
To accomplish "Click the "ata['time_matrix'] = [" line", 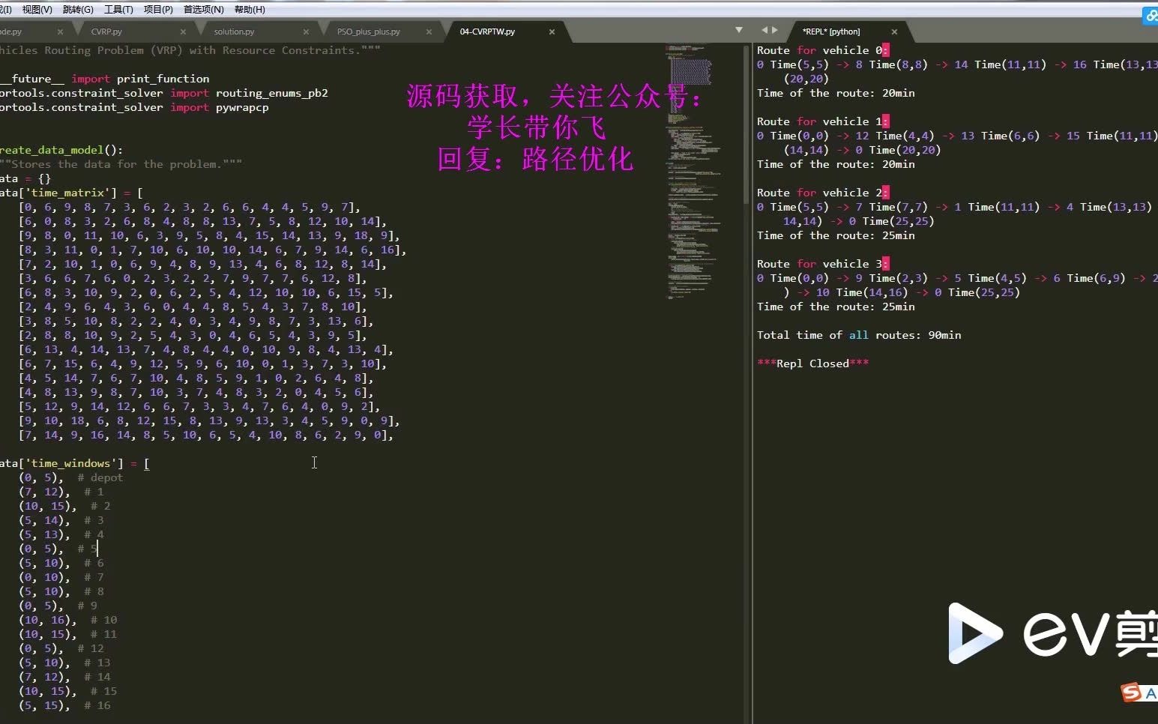I will pyautogui.click(x=71, y=193).
